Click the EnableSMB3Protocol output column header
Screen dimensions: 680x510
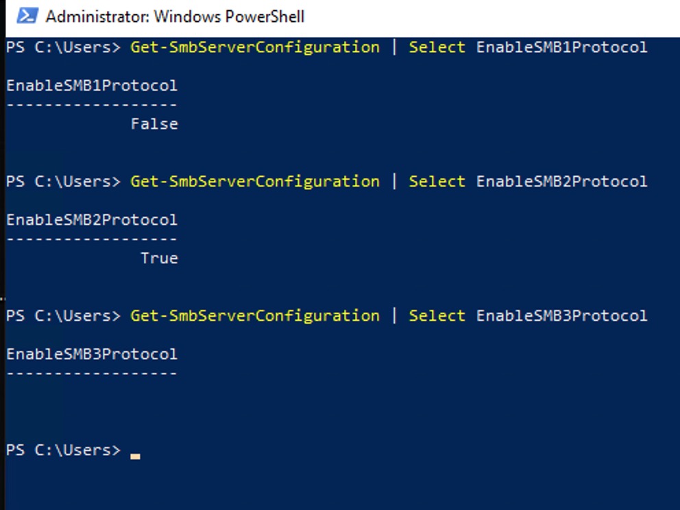point(92,354)
